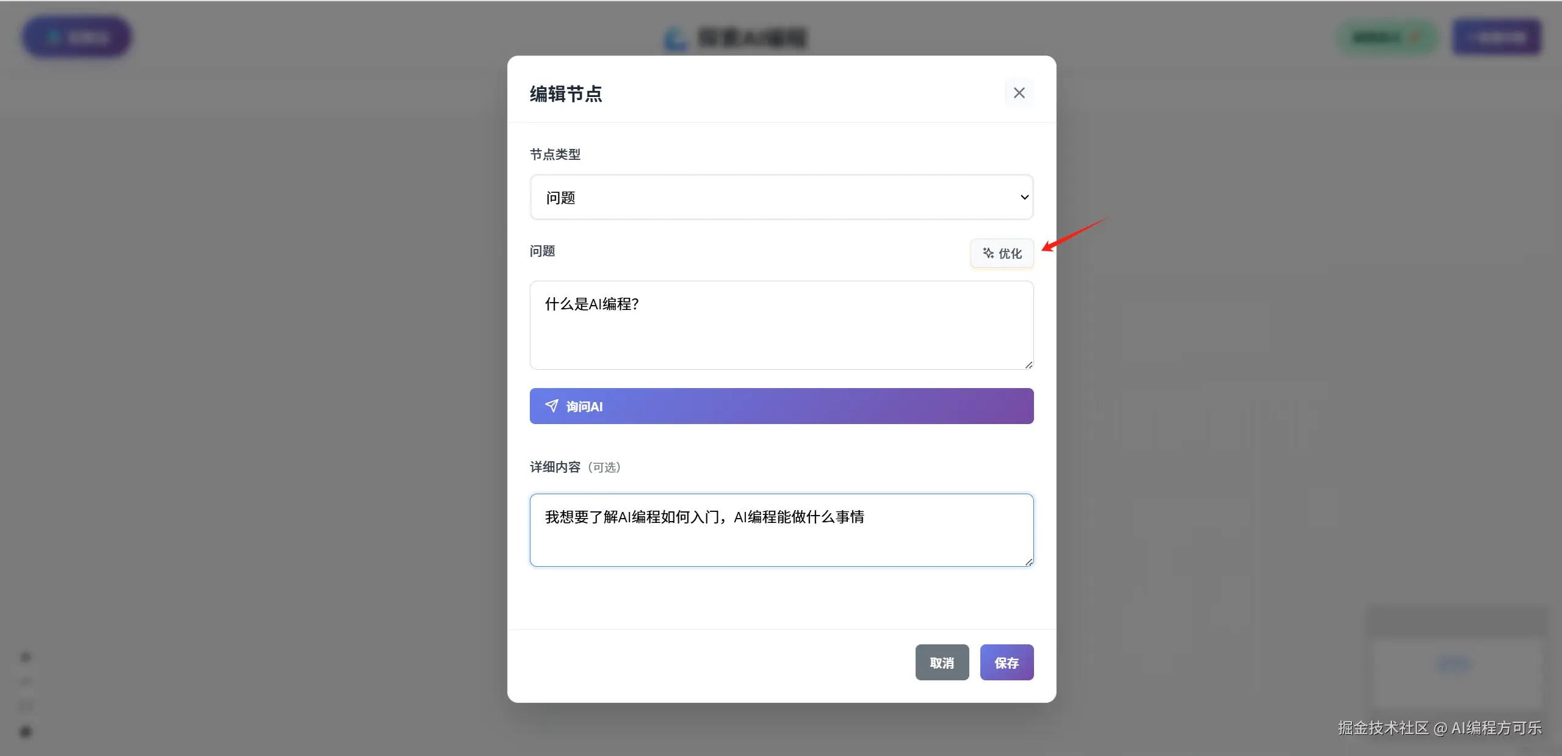Close the 编辑节点 dialog with X
1562x756 pixels.
pyautogui.click(x=1019, y=93)
